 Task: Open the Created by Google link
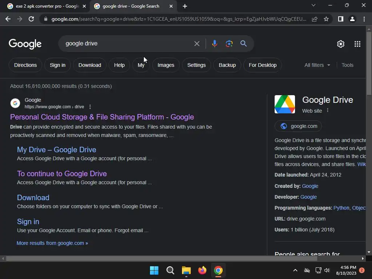(310, 186)
